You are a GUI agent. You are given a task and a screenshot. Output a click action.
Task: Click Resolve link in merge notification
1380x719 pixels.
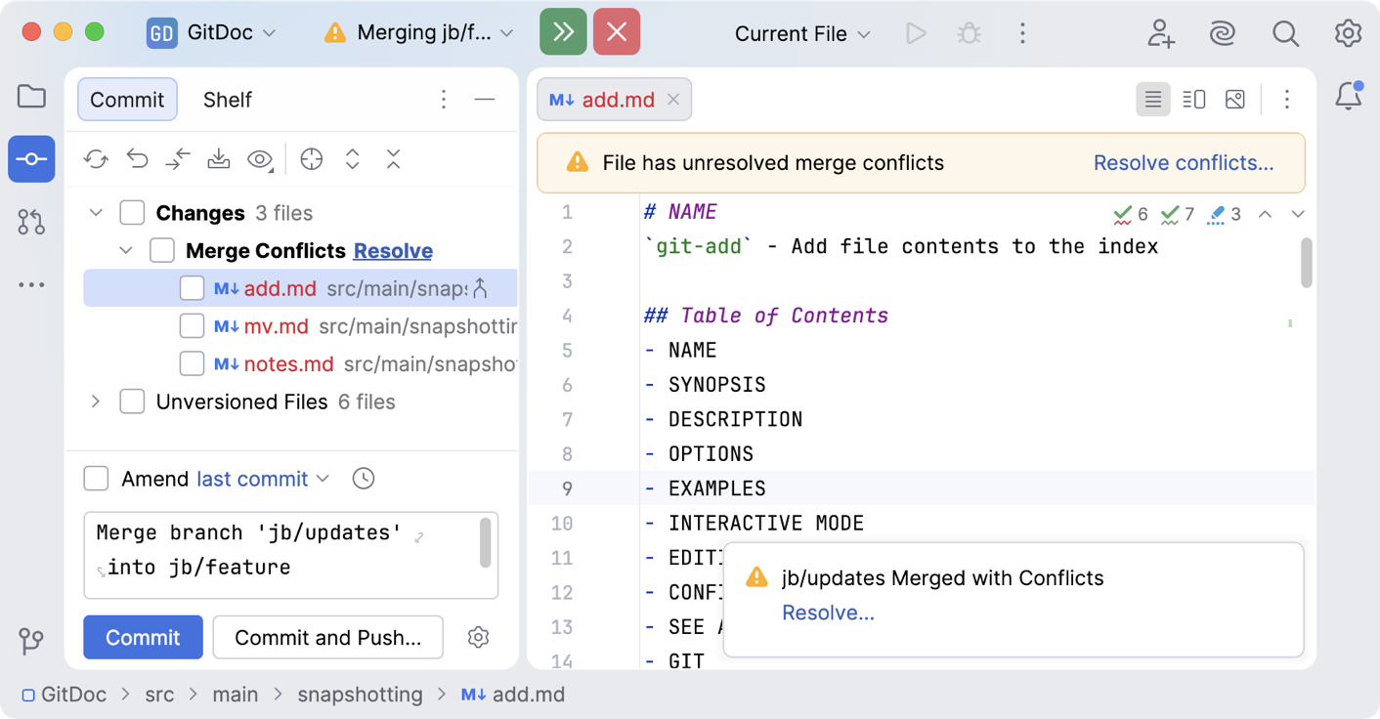(x=828, y=613)
